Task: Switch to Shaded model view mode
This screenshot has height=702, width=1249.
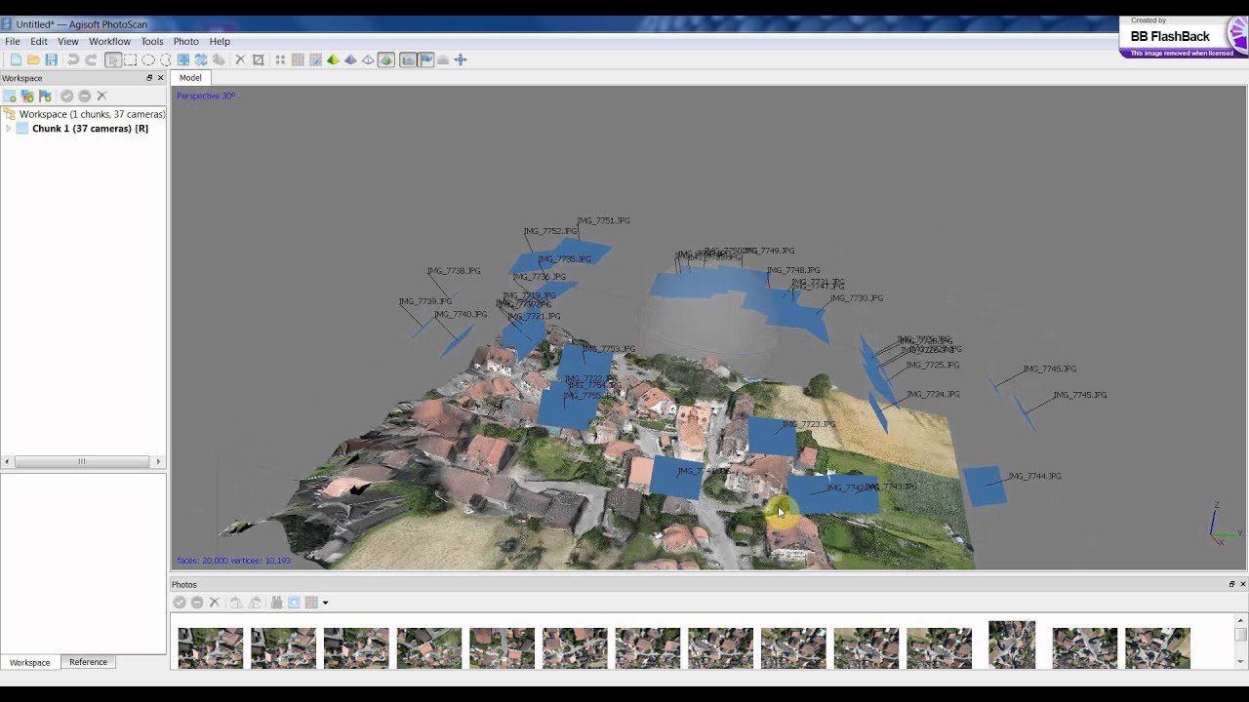Action: tap(333, 60)
